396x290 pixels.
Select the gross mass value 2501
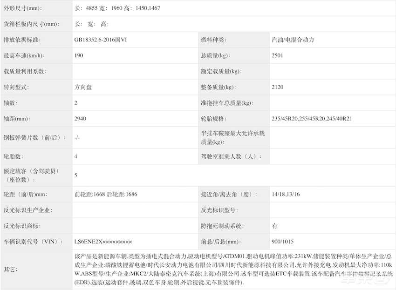click(279, 55)
